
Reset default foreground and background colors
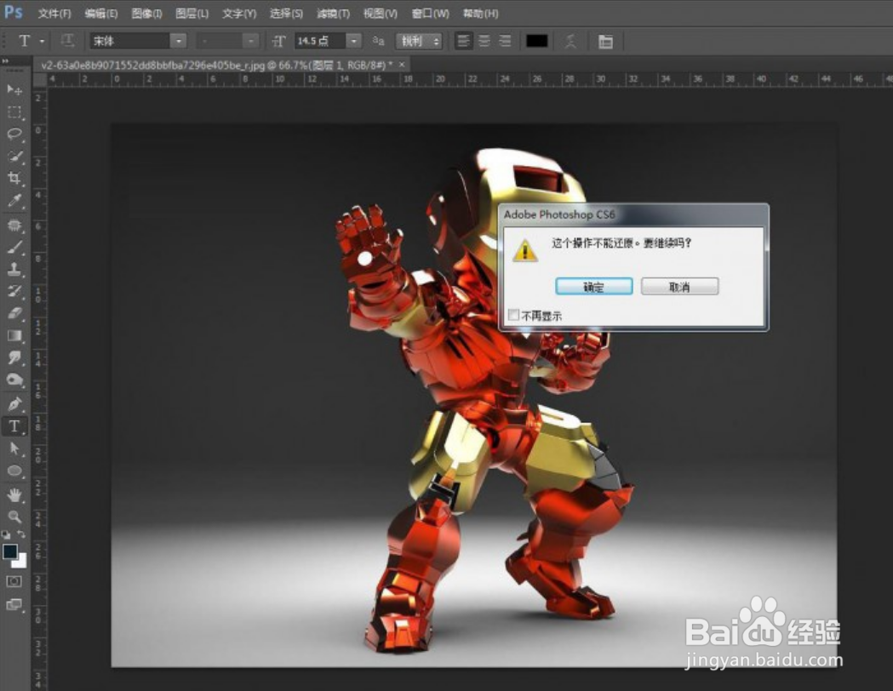6,534
